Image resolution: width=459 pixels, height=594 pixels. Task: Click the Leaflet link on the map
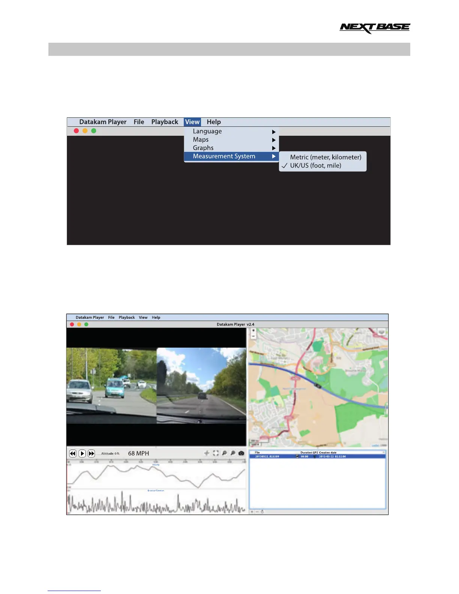[375, 445]
